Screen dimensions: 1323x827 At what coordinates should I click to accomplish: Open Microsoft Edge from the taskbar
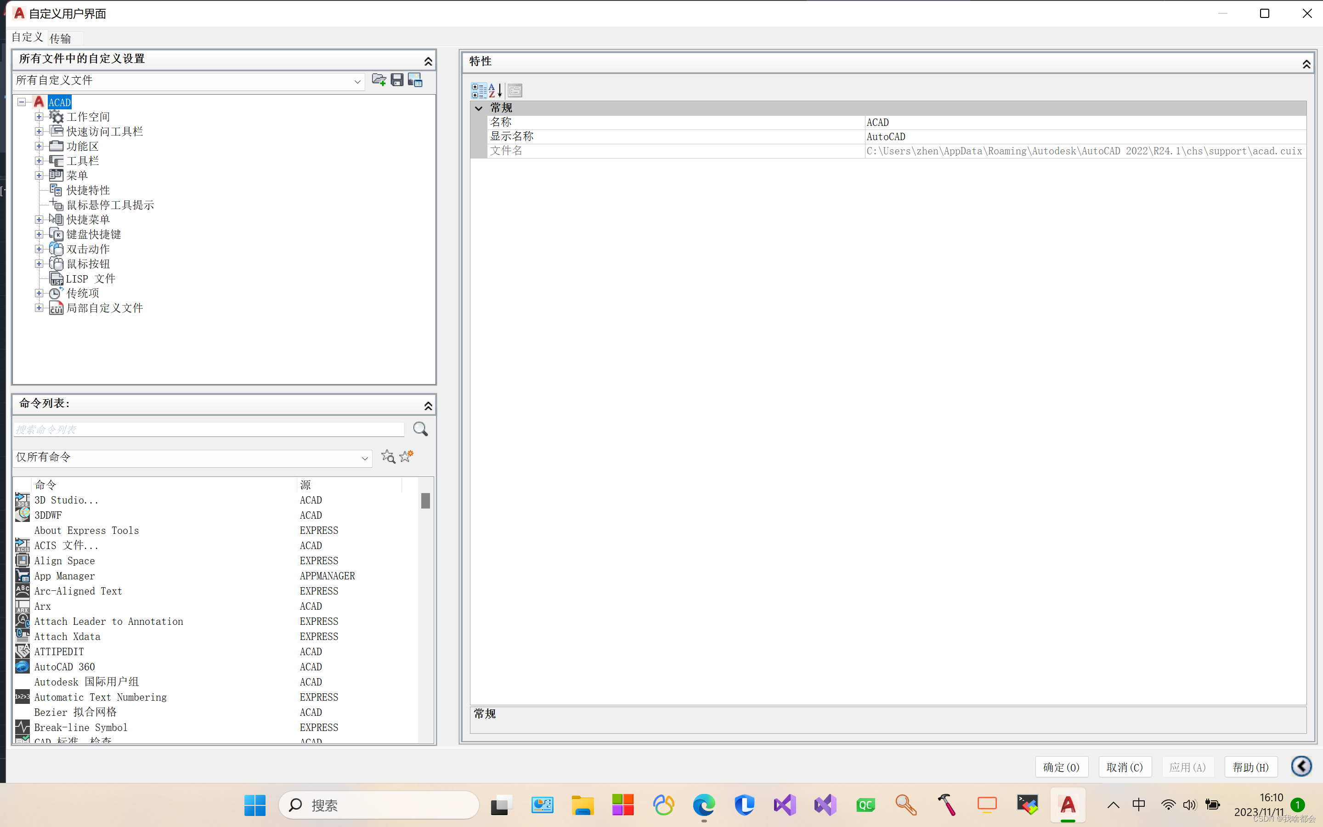click(704, 805)
